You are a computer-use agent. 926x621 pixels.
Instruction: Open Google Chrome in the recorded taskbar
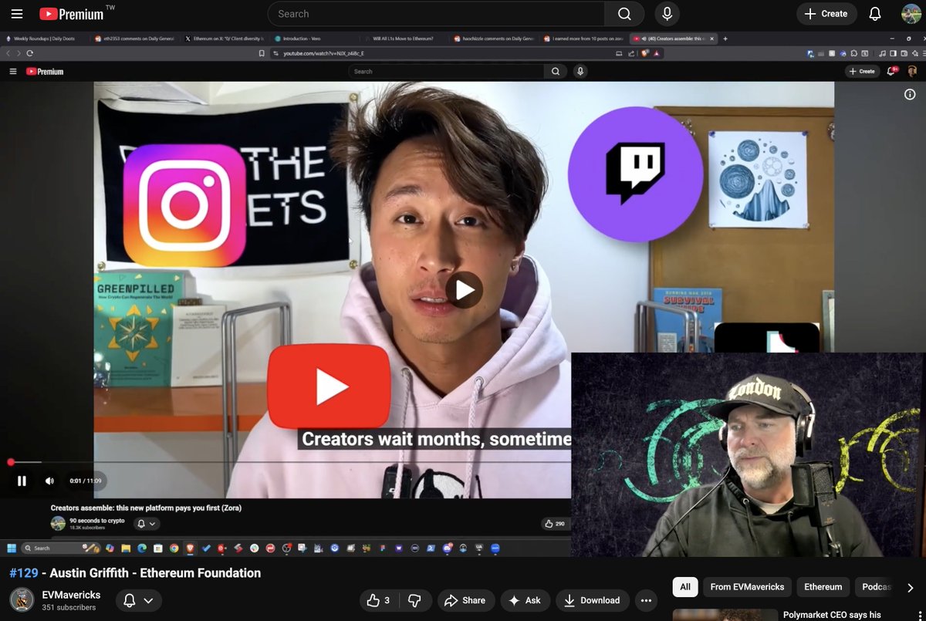pos(174,548)
